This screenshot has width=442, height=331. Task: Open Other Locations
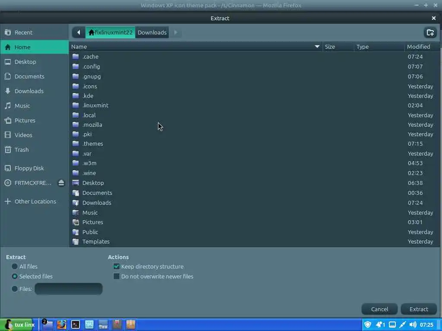click(35, 201)
